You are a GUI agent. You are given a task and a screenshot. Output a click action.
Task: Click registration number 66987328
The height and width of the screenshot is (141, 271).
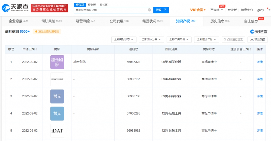coord(133,62)
